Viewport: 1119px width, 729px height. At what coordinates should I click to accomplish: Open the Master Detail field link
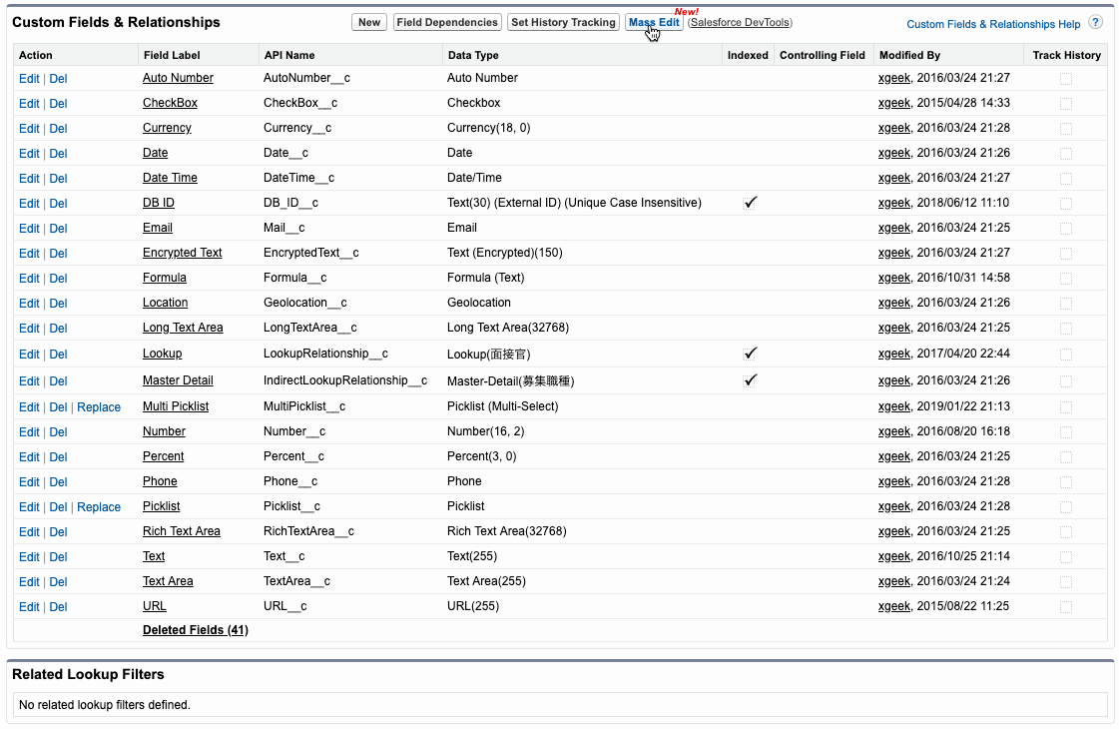[x=178, y=380]
